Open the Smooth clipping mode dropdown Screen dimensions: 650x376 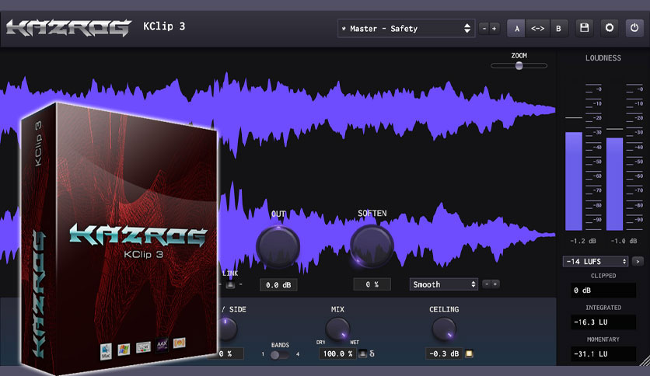pyautogui.click(x=443, y=284)
